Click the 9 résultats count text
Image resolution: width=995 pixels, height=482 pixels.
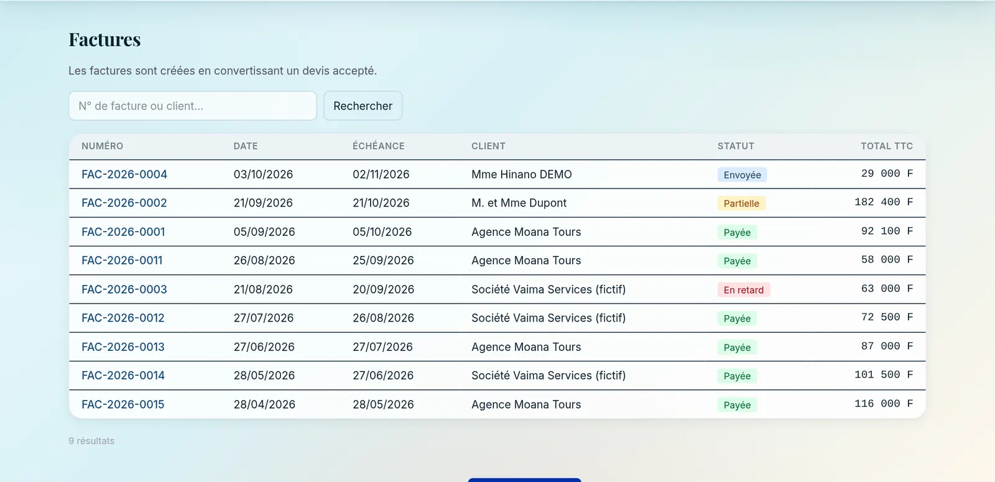pos(91,441)
